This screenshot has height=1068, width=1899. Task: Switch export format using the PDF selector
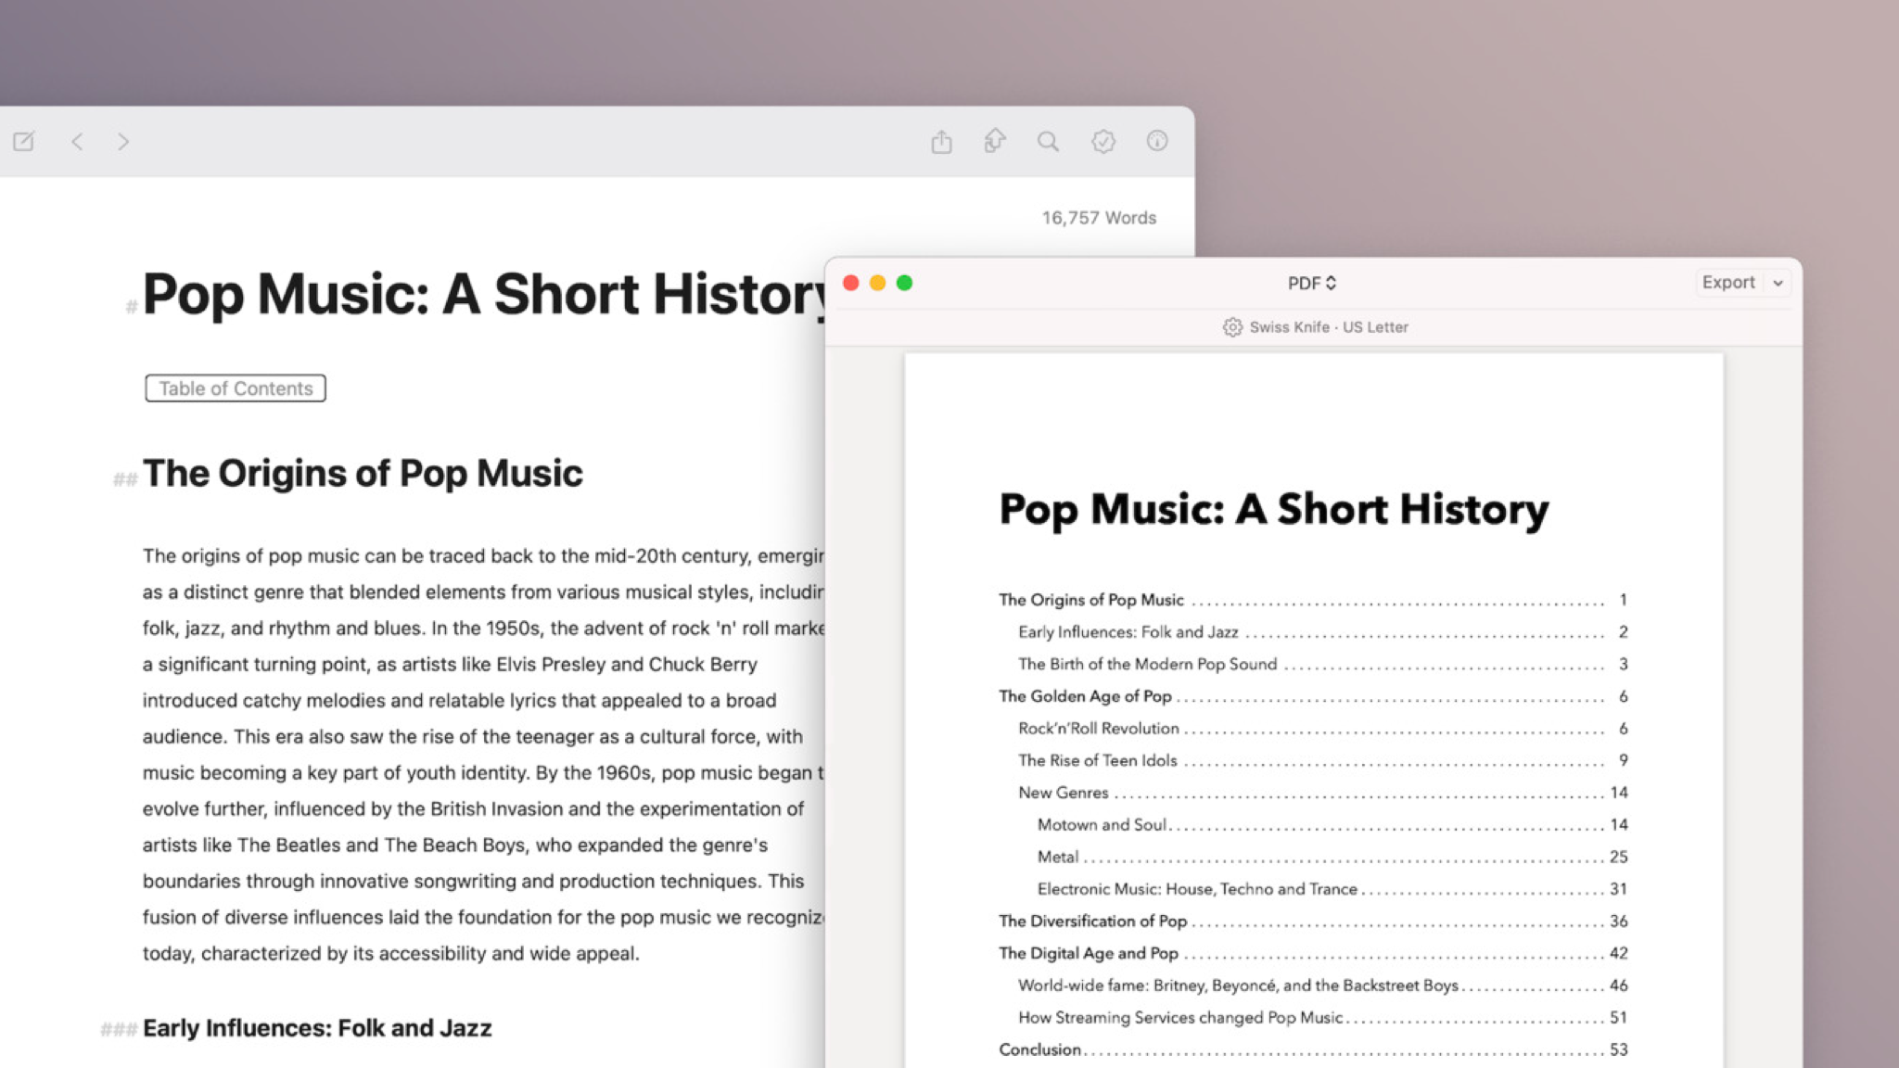click(1312, 283)
